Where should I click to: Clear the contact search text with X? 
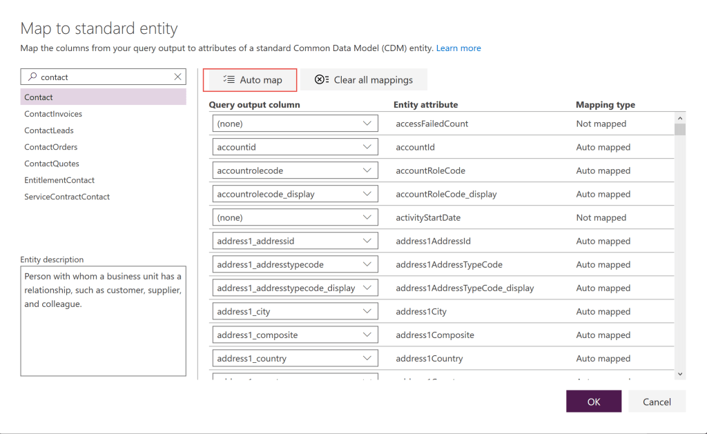177,77
